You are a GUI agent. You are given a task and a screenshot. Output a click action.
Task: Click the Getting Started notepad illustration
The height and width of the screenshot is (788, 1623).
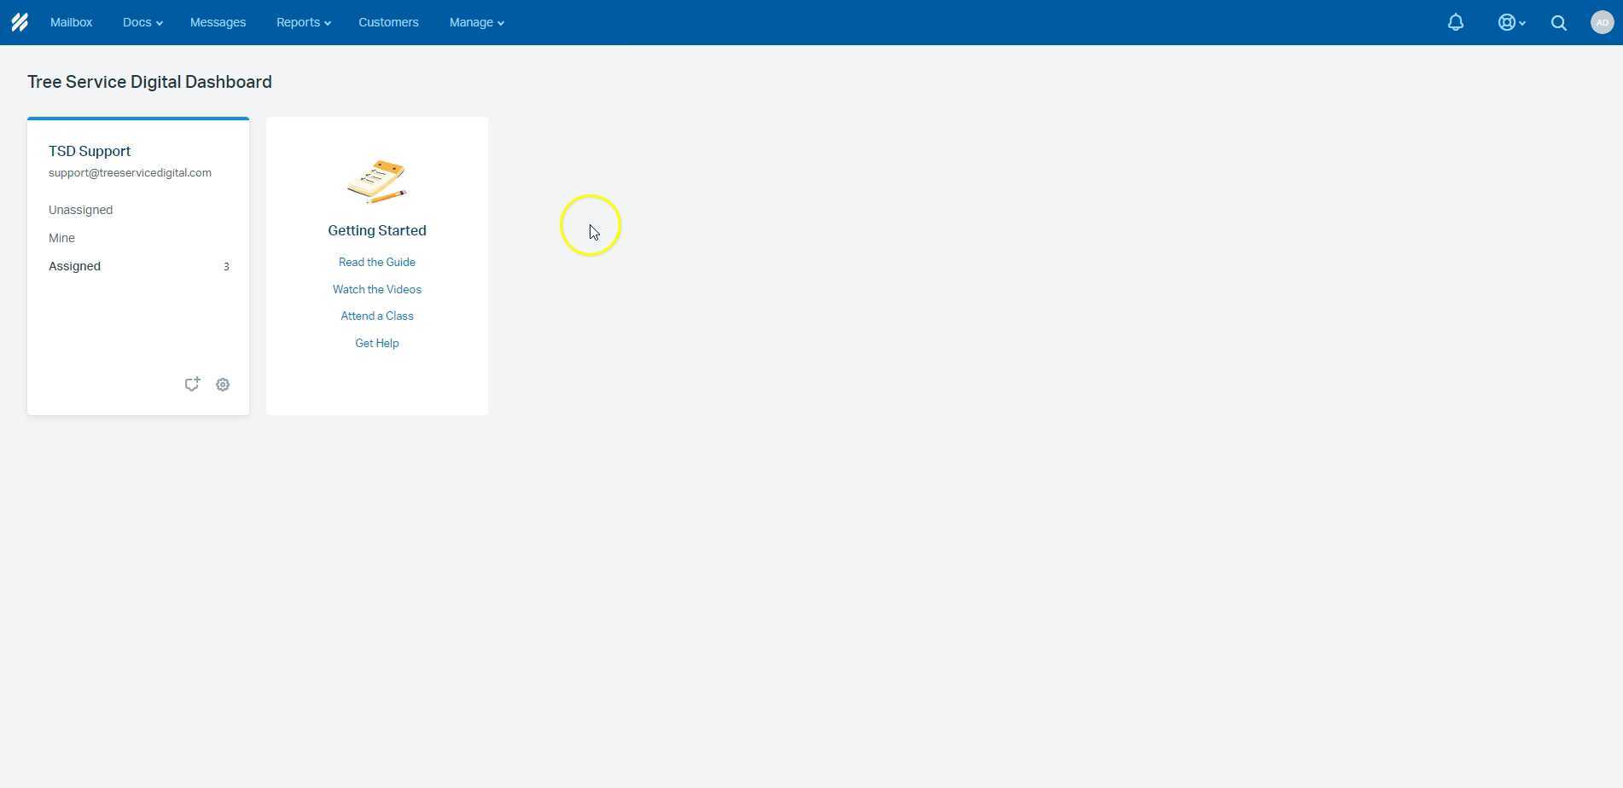(376, 181)
